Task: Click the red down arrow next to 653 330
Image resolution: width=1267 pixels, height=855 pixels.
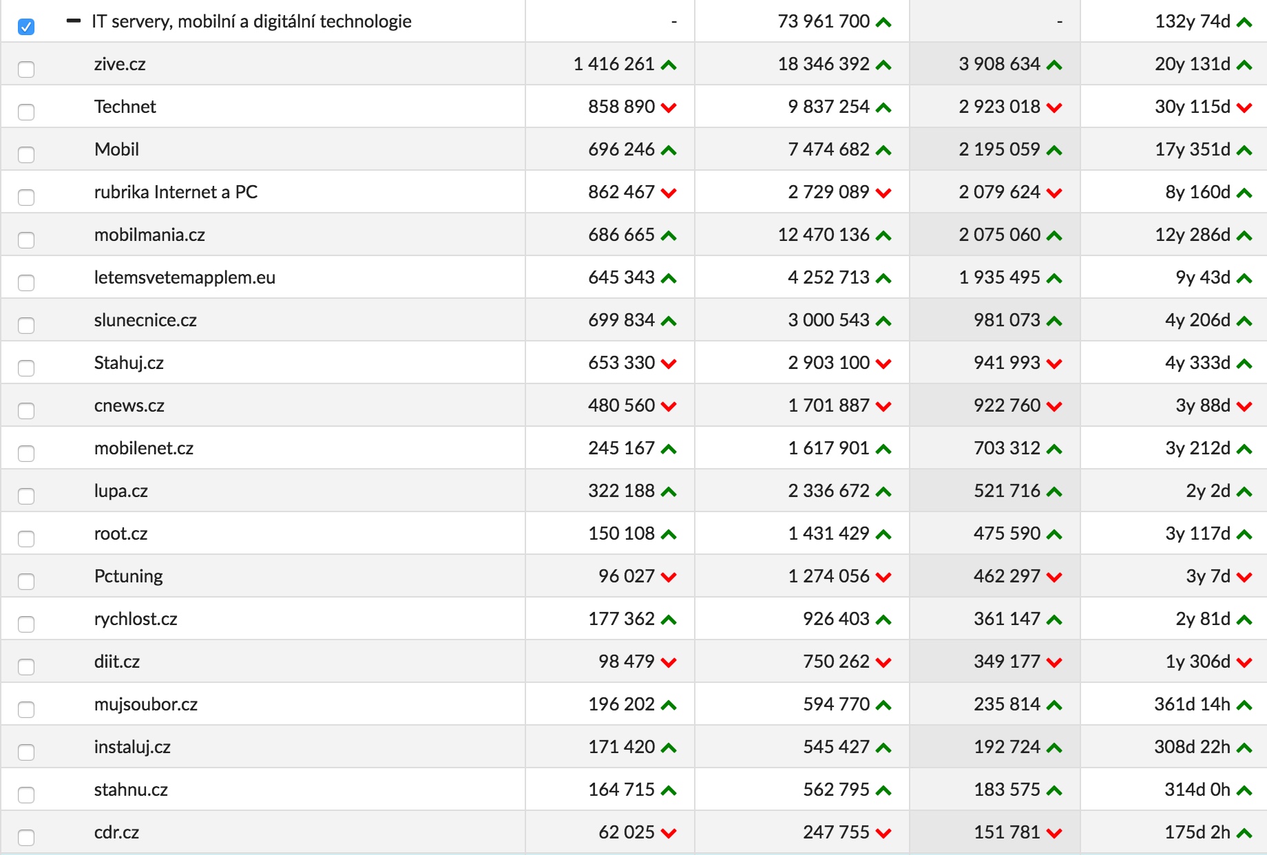Action: coord(669,364)
